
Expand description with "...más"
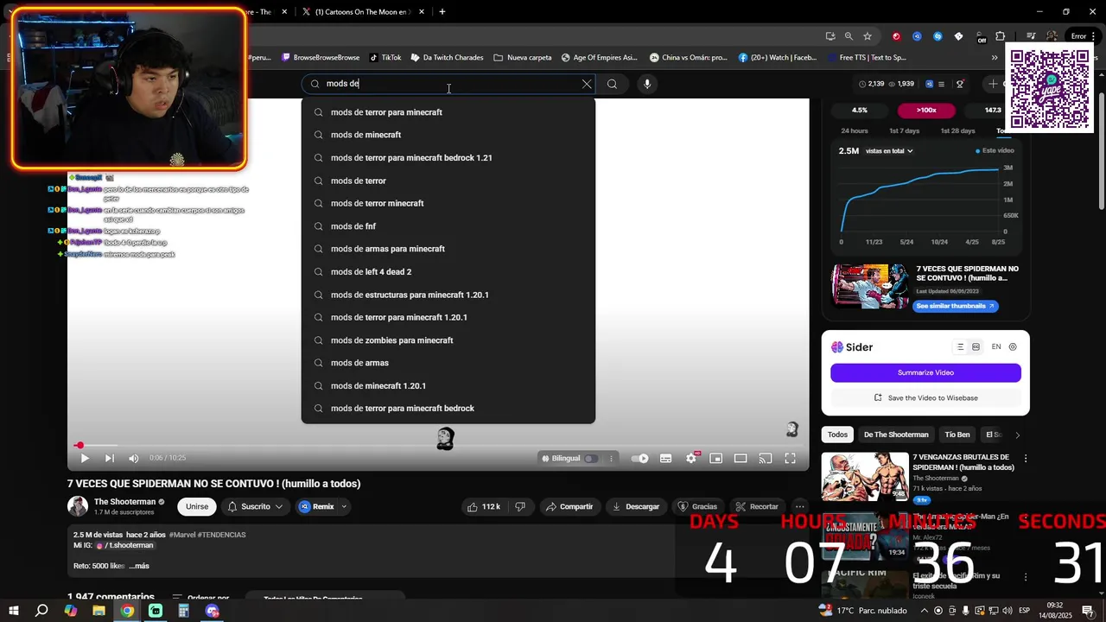139,566
